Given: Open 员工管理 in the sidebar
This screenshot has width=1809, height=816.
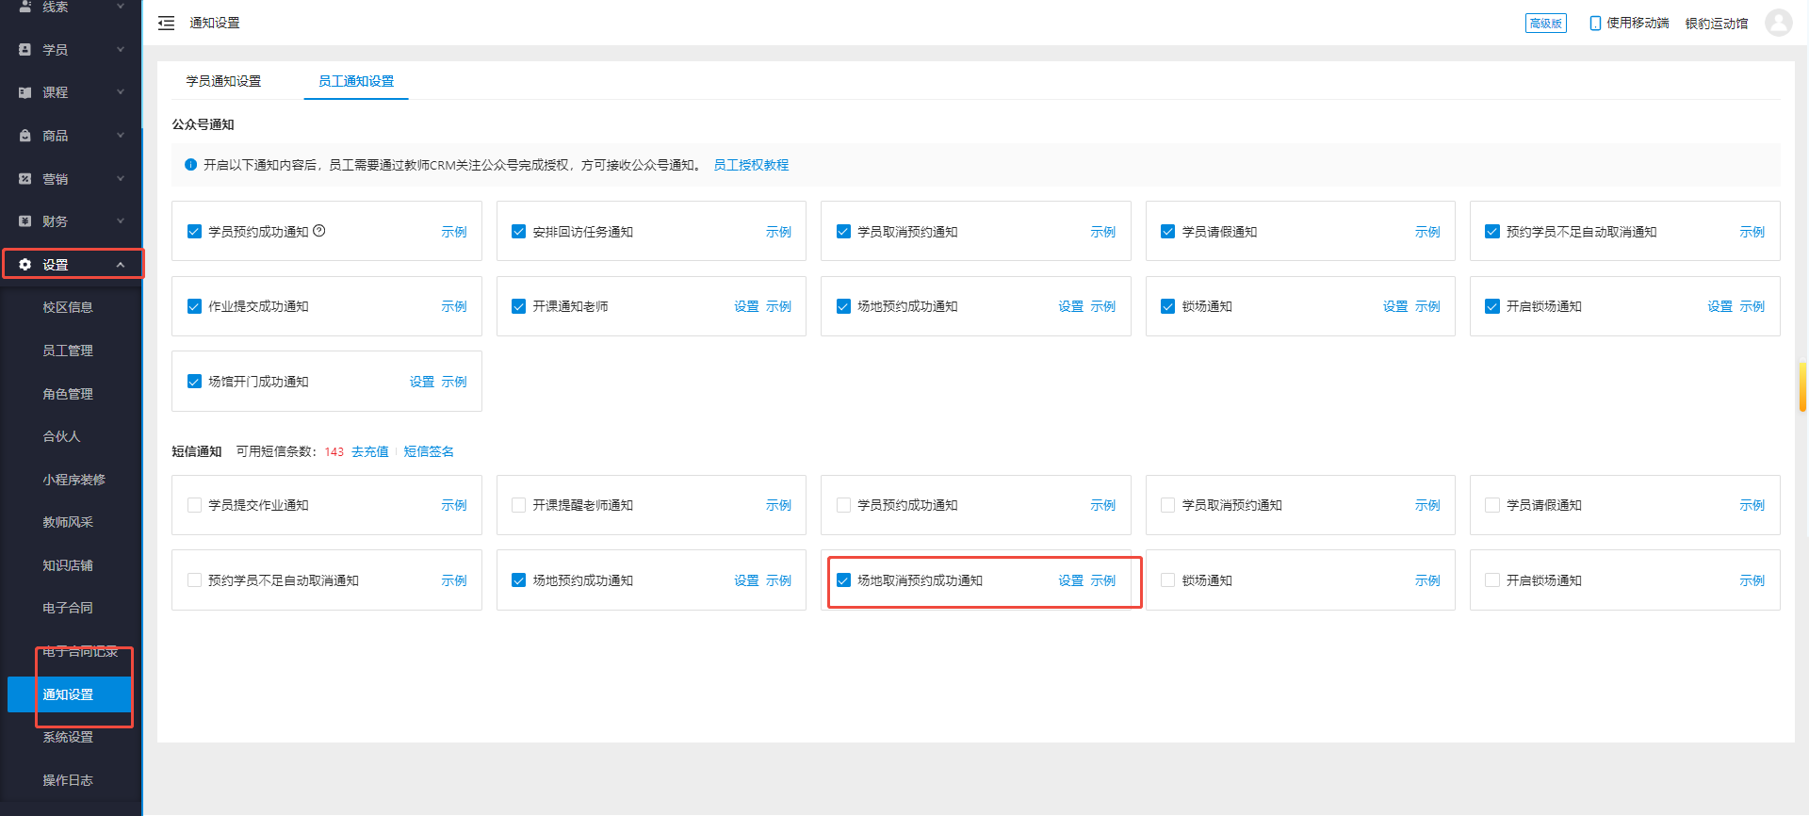Looking at the screenshot, I should 68,351.
